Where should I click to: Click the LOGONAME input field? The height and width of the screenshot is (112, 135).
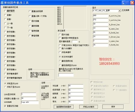30,102
